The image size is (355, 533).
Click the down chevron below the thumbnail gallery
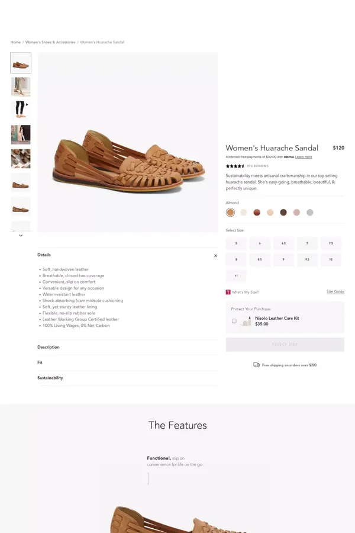[21, 235]
